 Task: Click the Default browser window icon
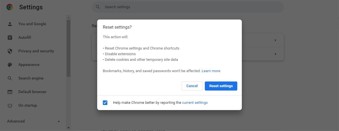pyautogui.click(x=10, y=92)
